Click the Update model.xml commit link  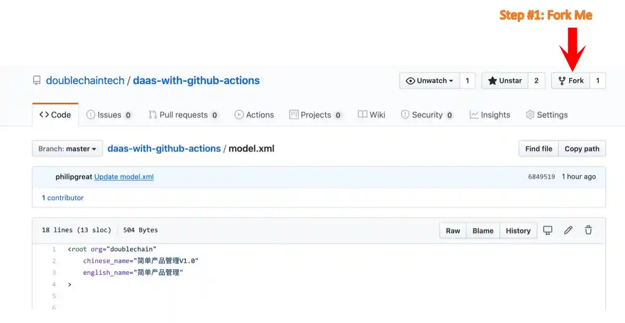pos(124,176)
